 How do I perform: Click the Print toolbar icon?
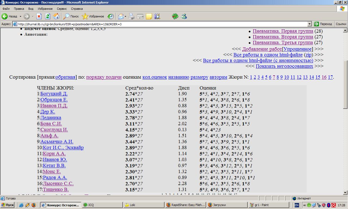[132, 16]
